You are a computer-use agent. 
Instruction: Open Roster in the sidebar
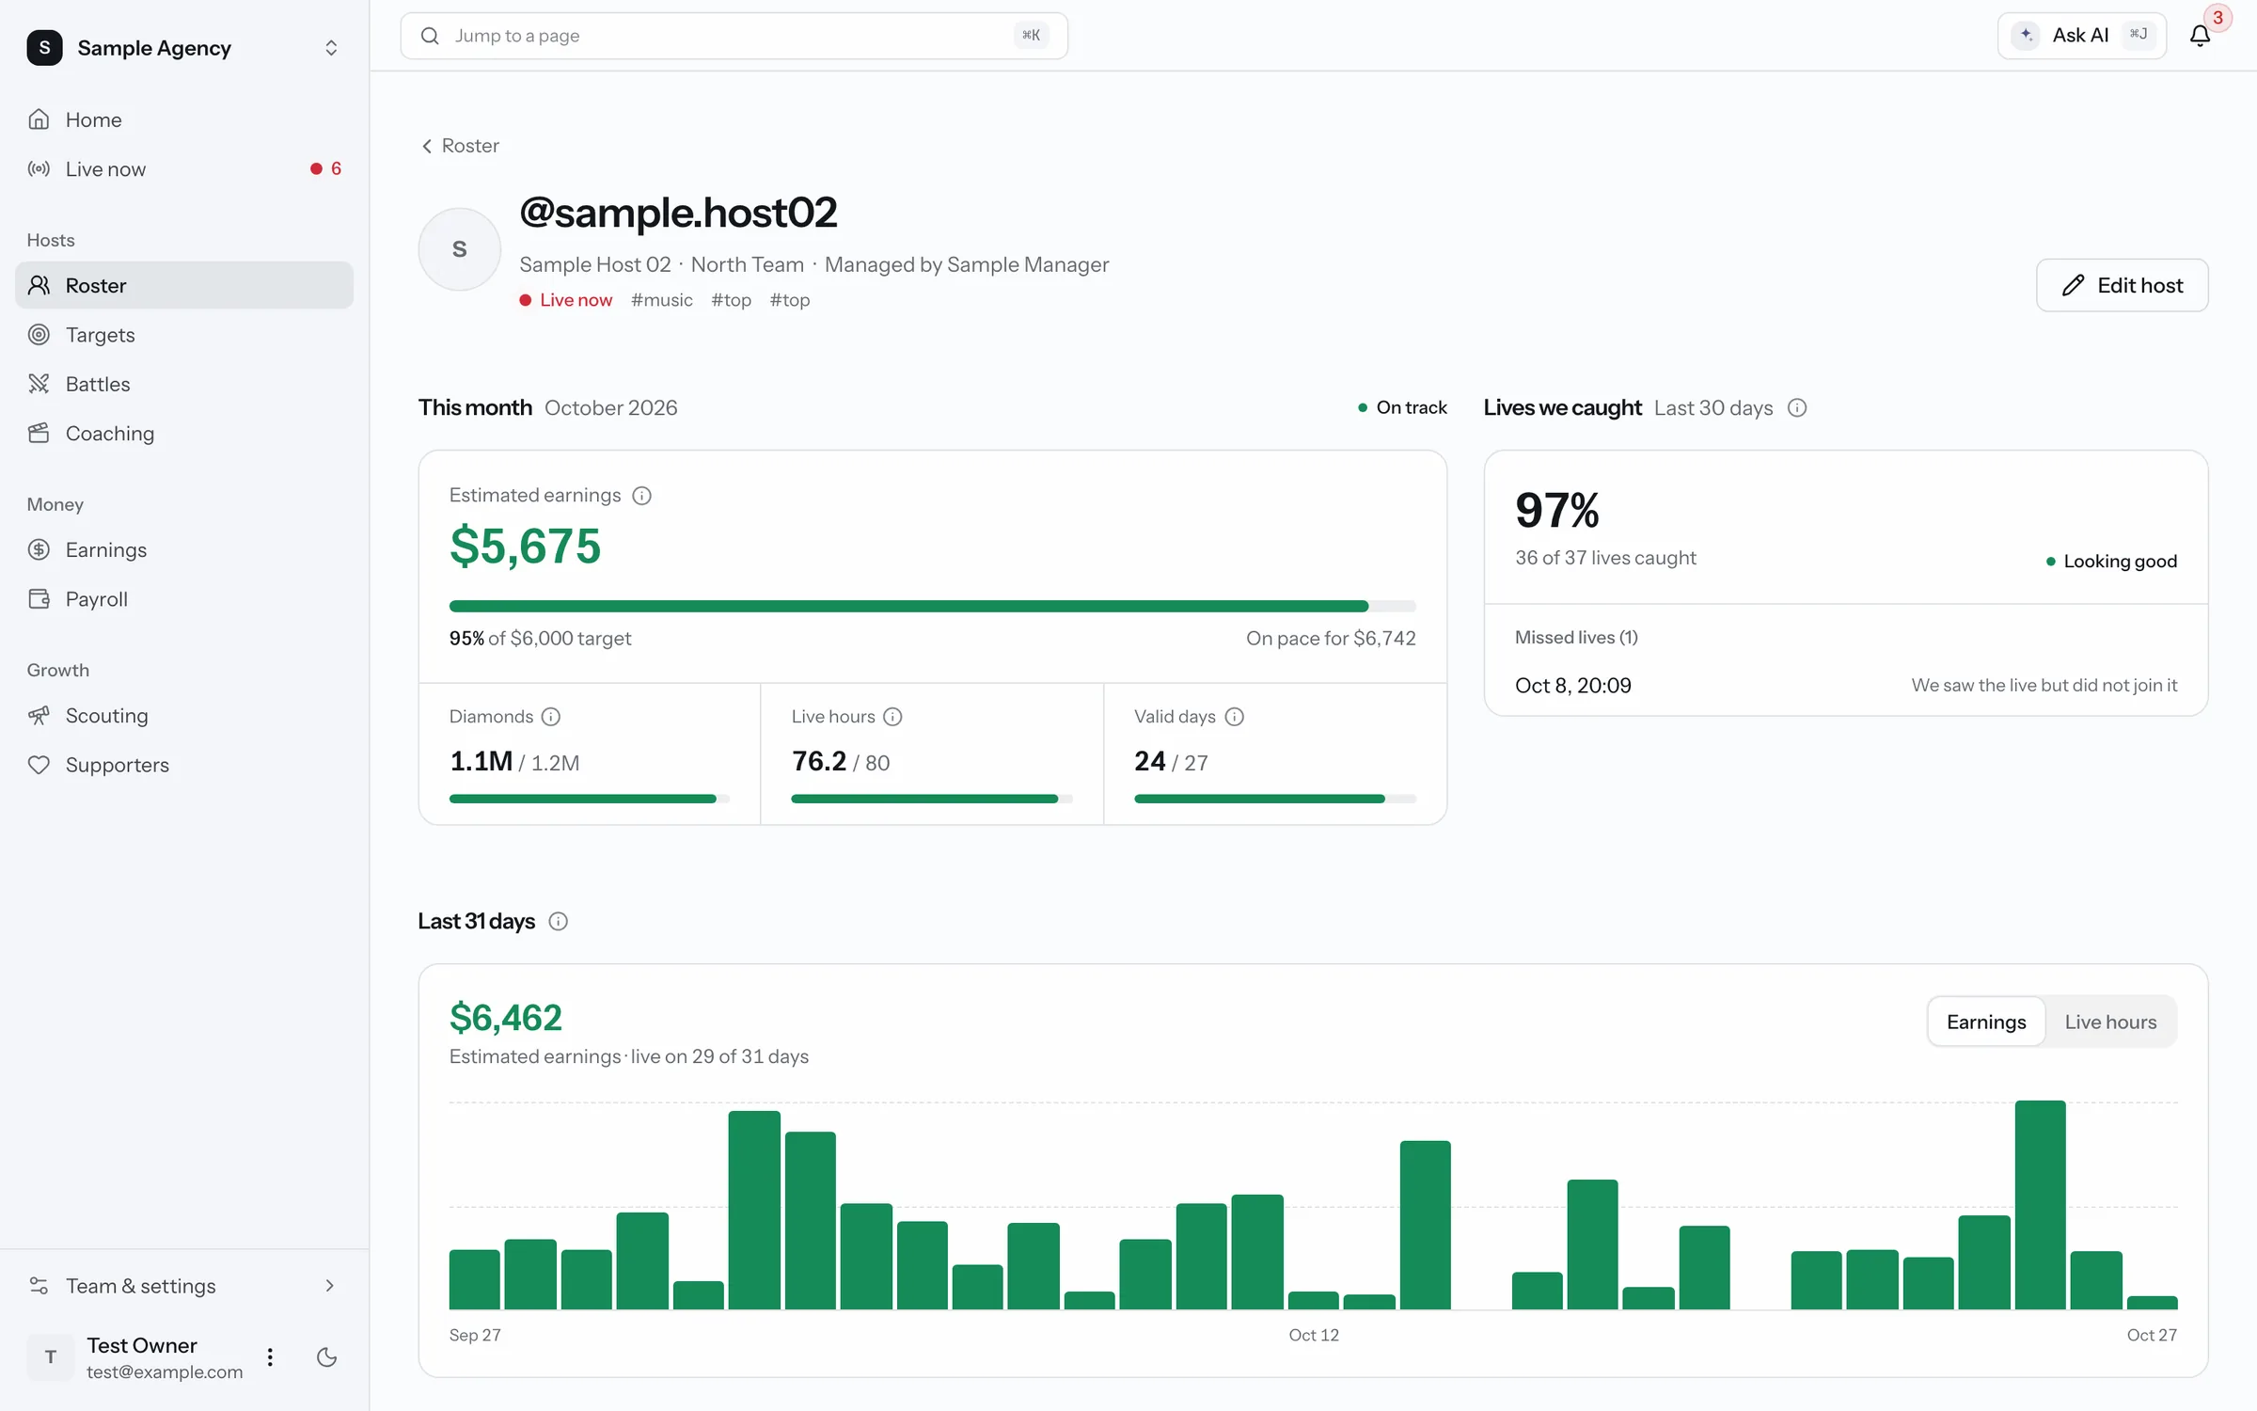[x=184, y=285]
